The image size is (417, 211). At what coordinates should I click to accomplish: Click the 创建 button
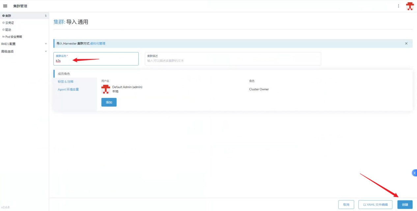point(405,204)
